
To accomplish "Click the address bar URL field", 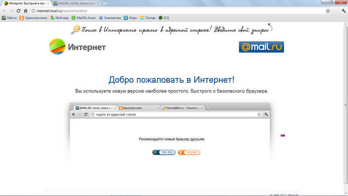I will click(180, 11).
